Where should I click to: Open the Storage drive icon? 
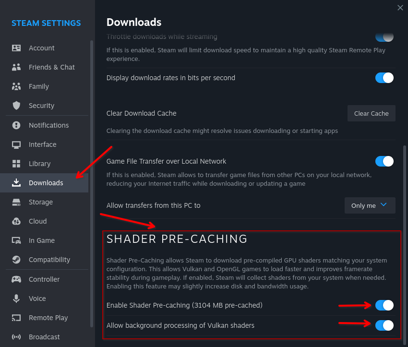(x=16, y=202)
